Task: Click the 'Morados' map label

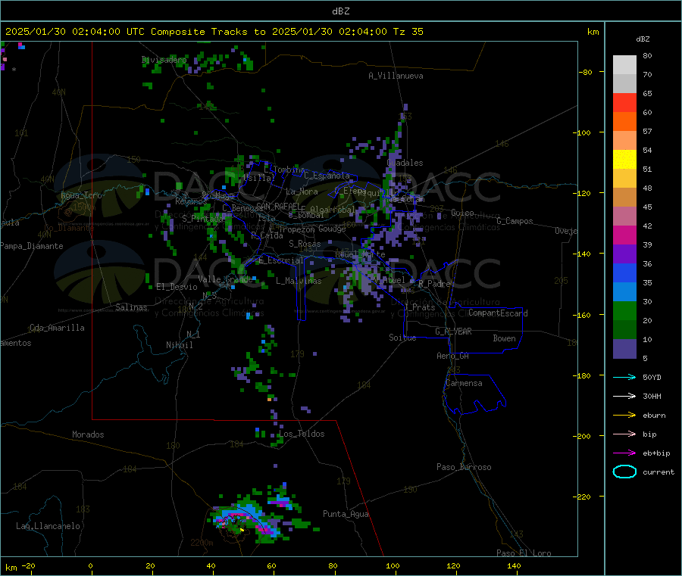Action: coord(88,434)
